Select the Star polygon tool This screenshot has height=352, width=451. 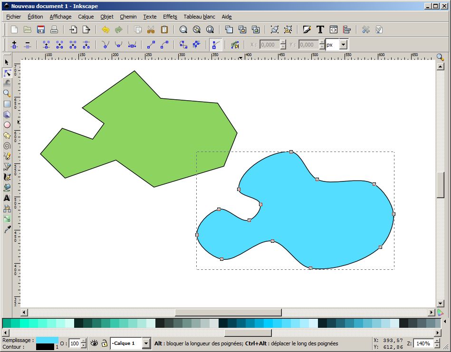[7, 135]
